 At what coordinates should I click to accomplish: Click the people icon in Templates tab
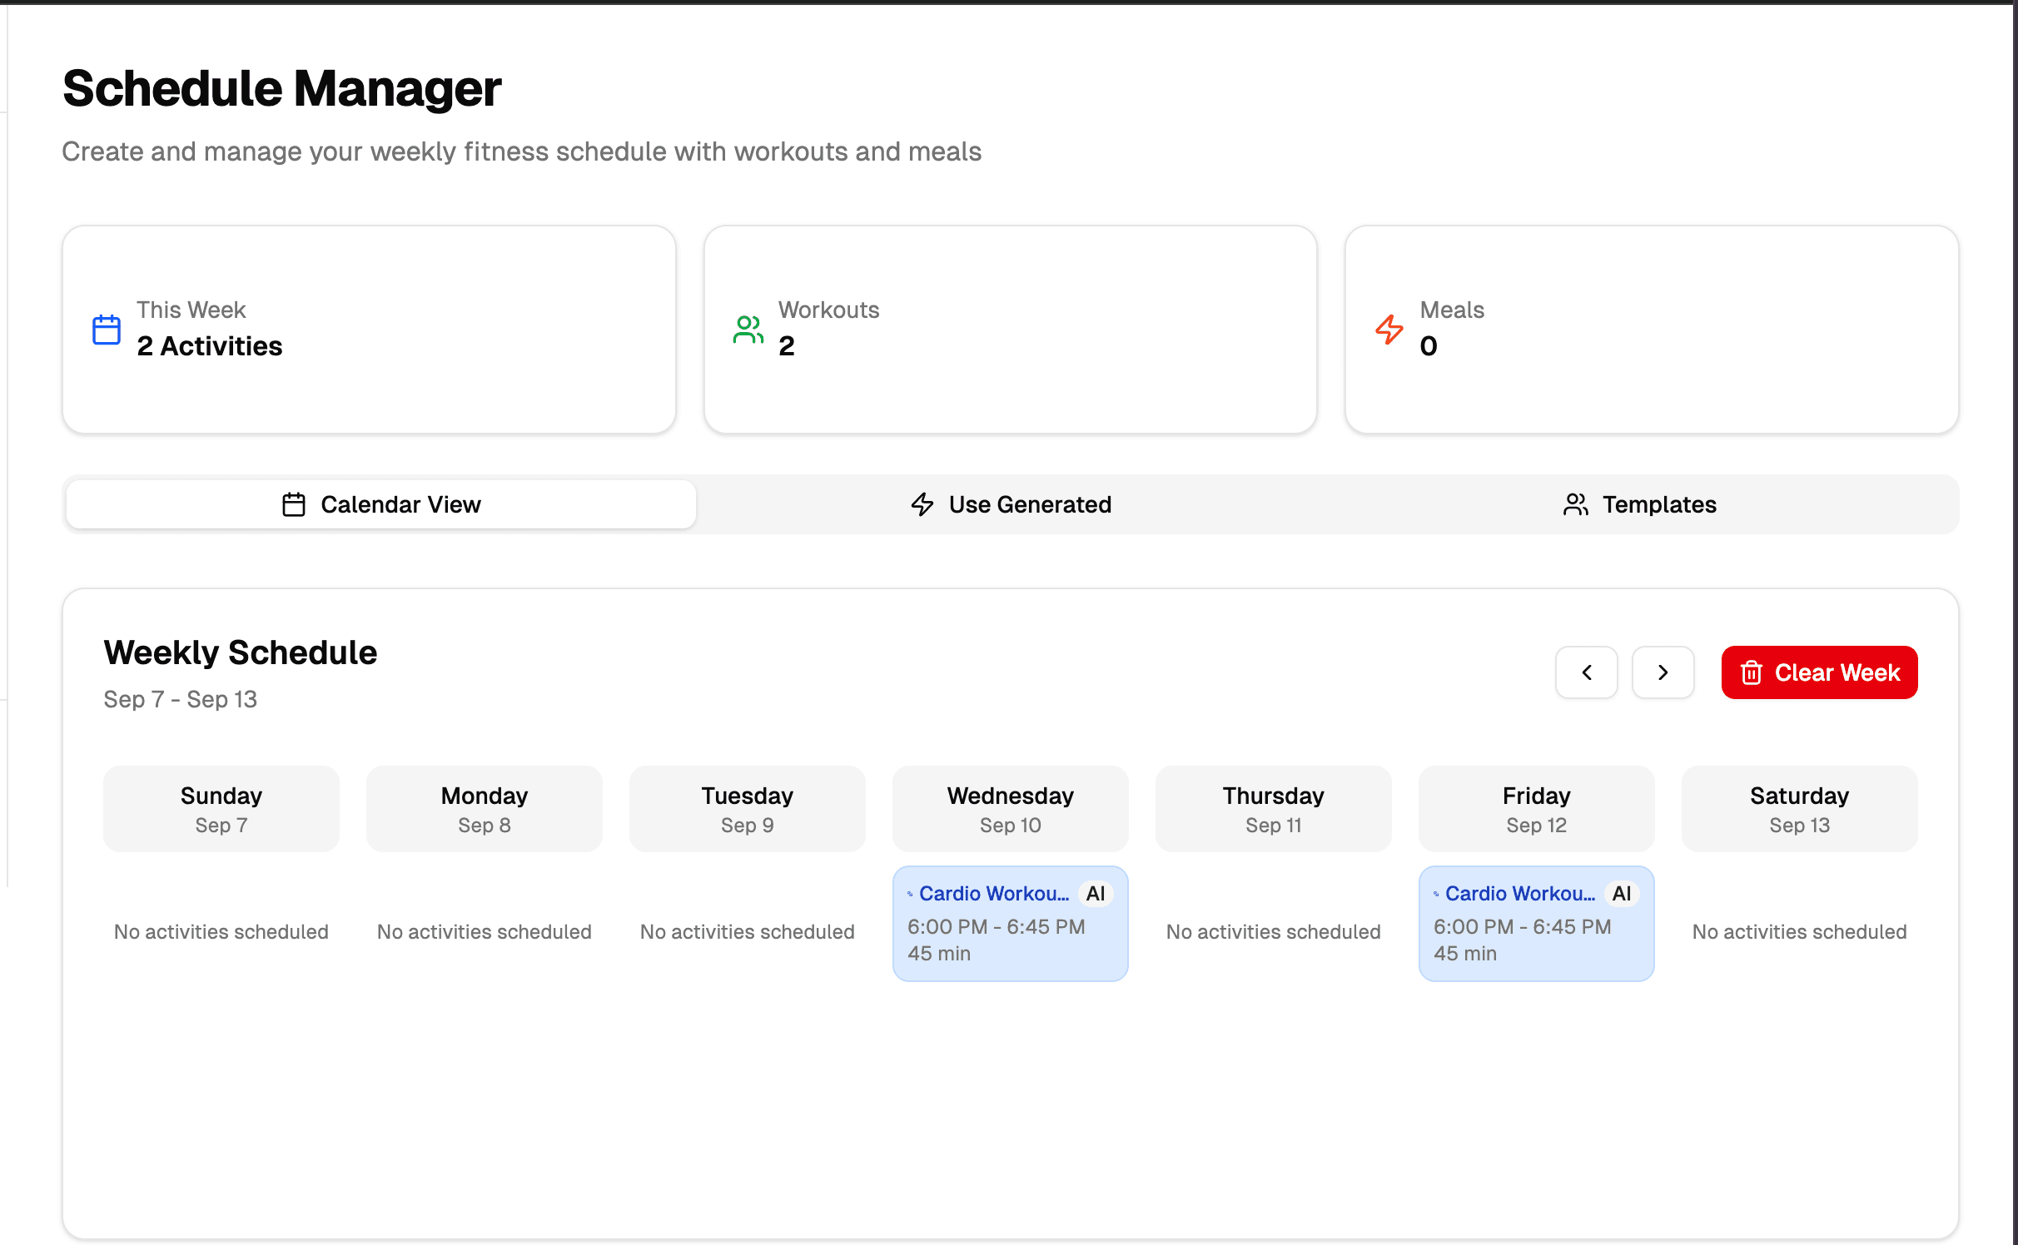pyautogui.click(x=1575, y=504)
